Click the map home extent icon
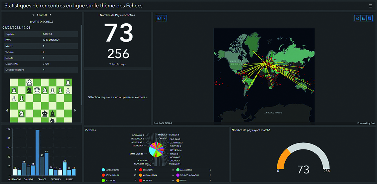The height and width of the screenshot is (184, 377). 357,18
